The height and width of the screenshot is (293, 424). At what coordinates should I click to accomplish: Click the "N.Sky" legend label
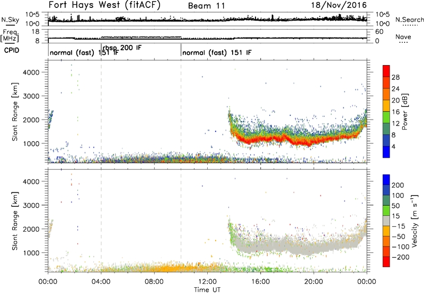coord(10,20)
